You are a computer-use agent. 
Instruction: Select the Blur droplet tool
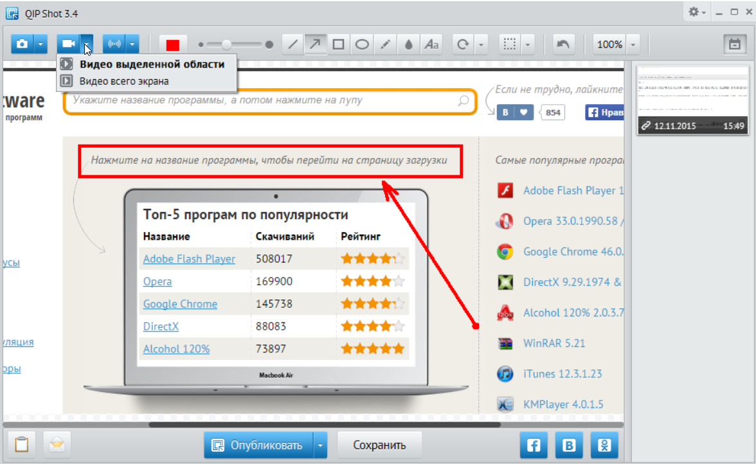click(x=408, y=44)
